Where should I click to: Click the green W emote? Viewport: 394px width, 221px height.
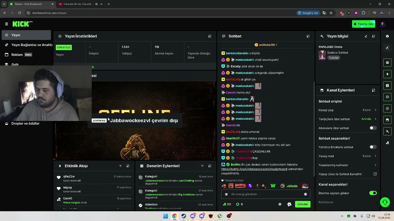(273, 186)
